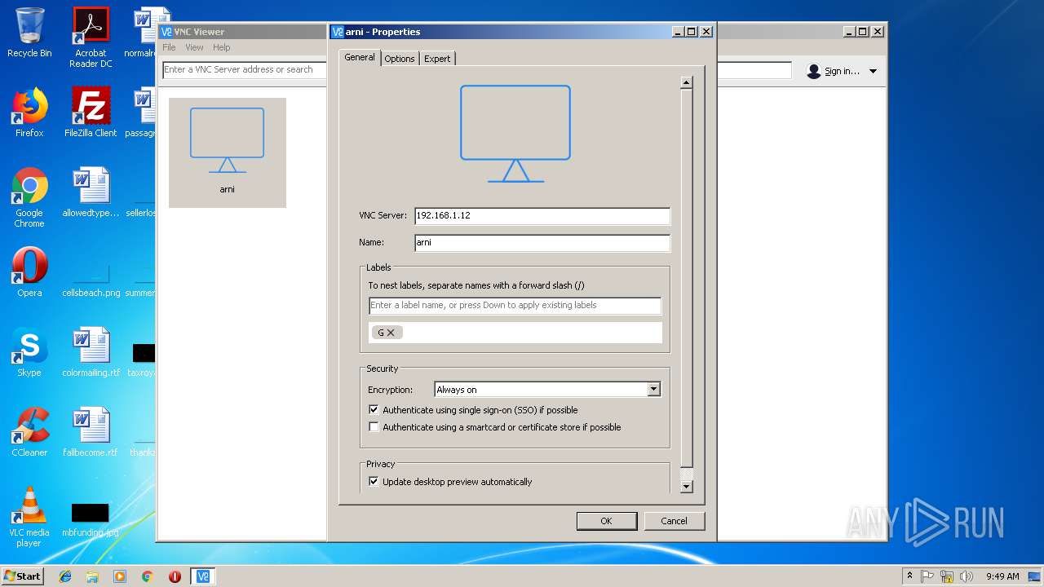Click the VNC Server address field
1044x587 pixels.
[542, 216]
